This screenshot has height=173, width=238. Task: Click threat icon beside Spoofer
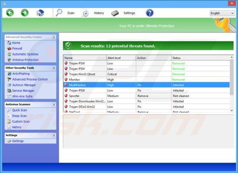click(66, 96)
